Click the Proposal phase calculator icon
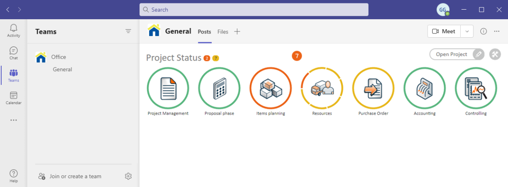Viewport: 508px width, 187px height. click(x=219, y=88)
